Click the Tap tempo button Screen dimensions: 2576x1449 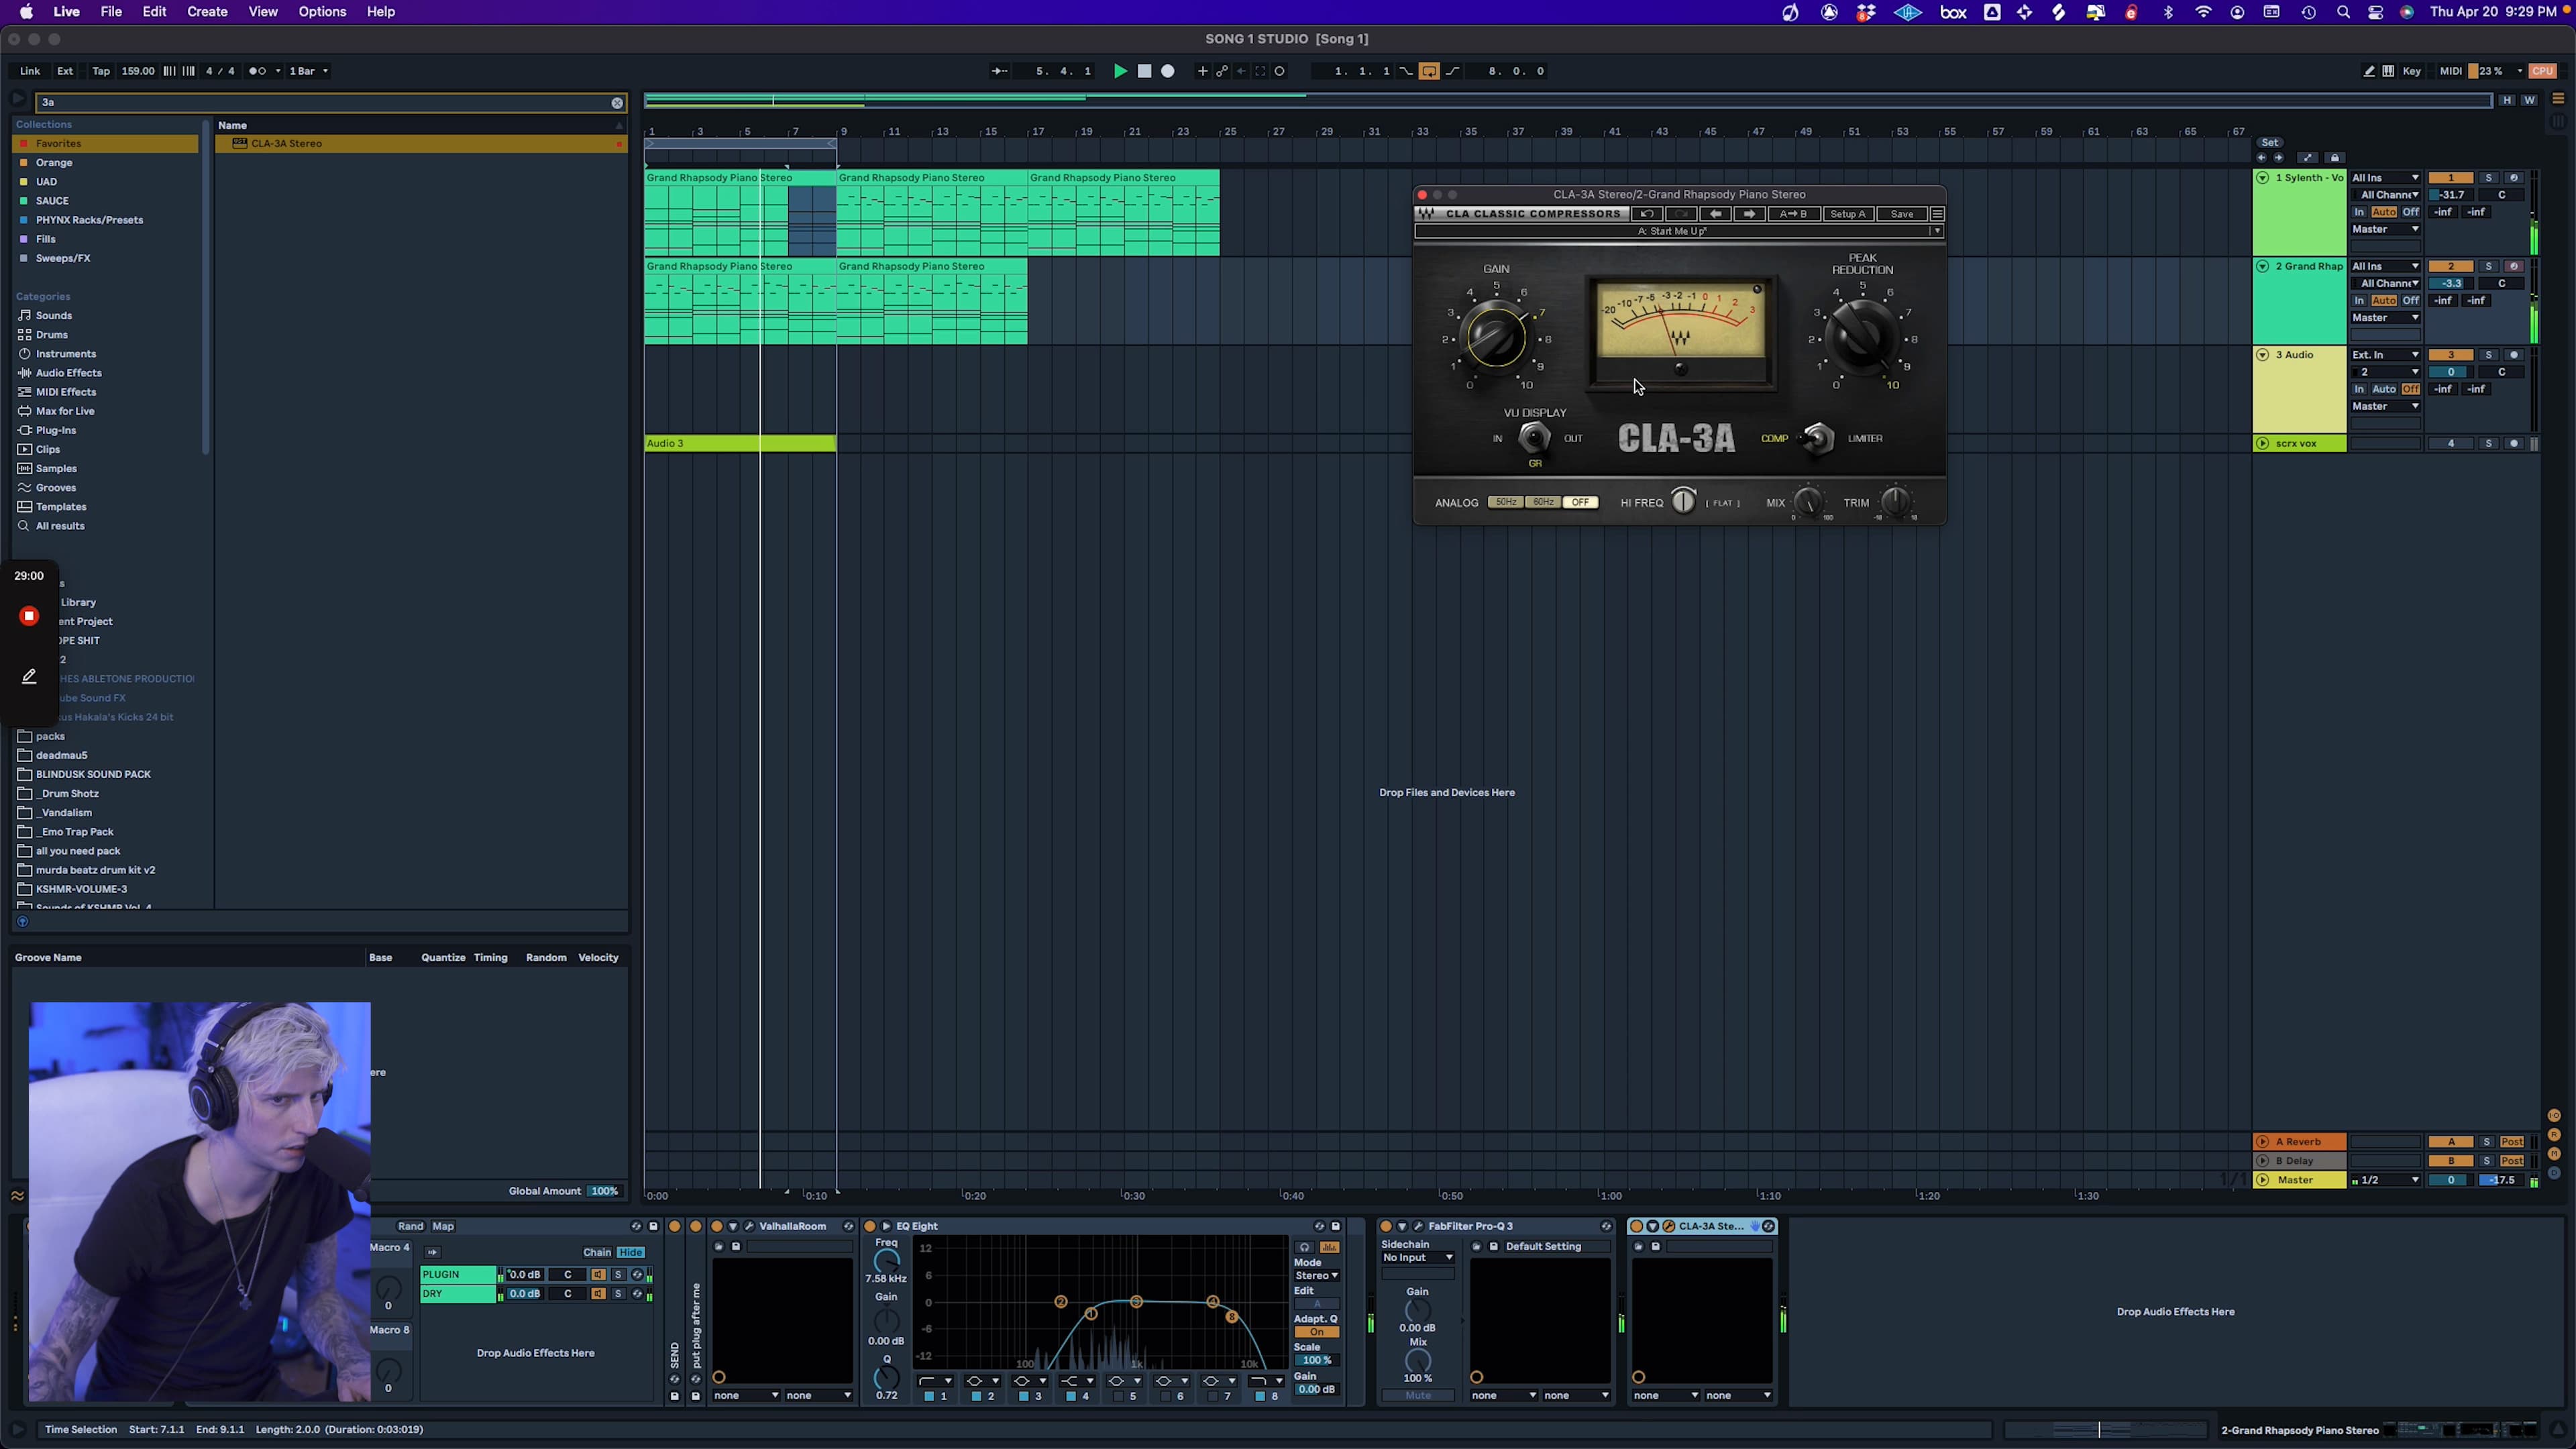coord(101,71)
